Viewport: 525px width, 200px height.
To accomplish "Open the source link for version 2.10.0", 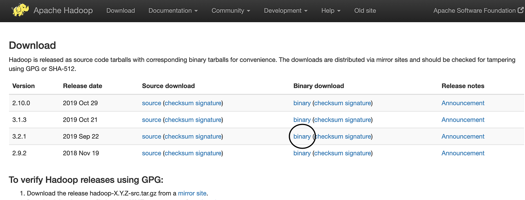I will pos(151,103).
